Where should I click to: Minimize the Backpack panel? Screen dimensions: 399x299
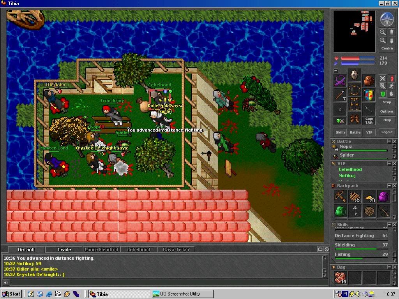(389, 186)
